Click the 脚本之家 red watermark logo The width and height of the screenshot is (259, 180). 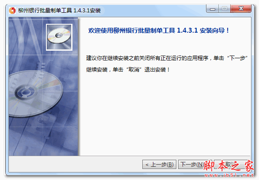(x=229, y=166)
